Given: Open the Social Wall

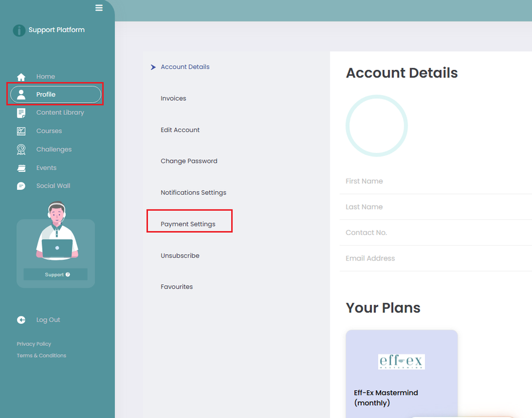Looking at the screenshot, I should (53, 186).
